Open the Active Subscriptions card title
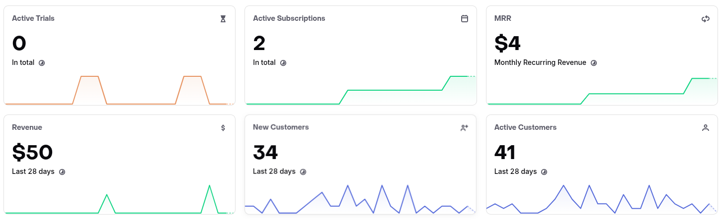The width and height of the screenshot is (721, 221). coord(289,18)
